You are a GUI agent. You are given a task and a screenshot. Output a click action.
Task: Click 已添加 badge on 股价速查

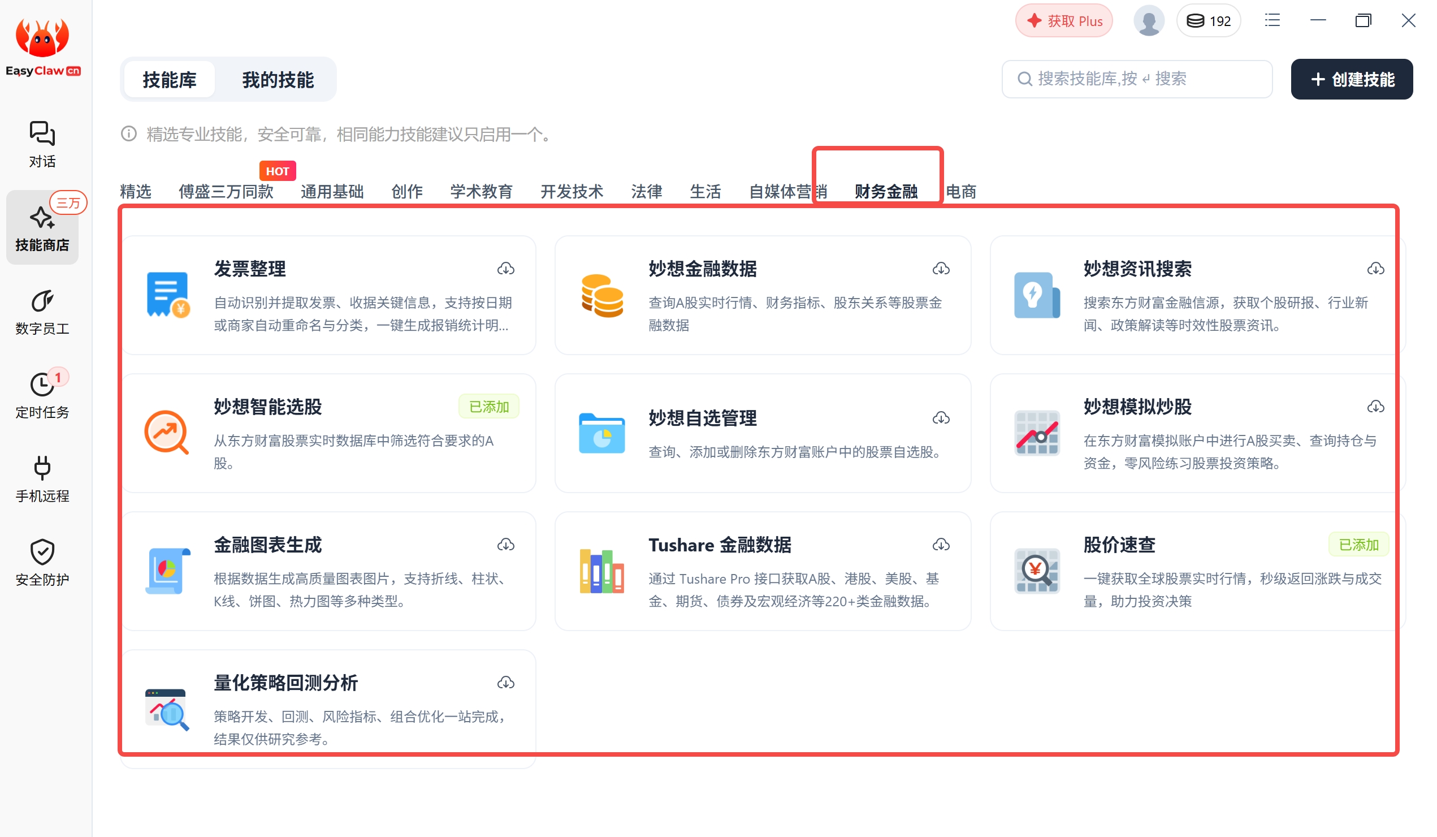pyautogui.click(x=1358, y=545)
